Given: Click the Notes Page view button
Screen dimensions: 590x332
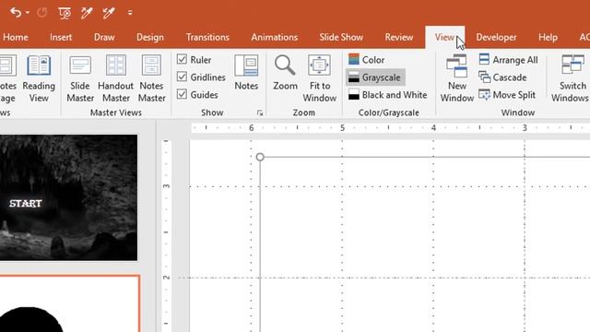Looking at the screenshot, I should pyautogui.click(x=7, y=78).
